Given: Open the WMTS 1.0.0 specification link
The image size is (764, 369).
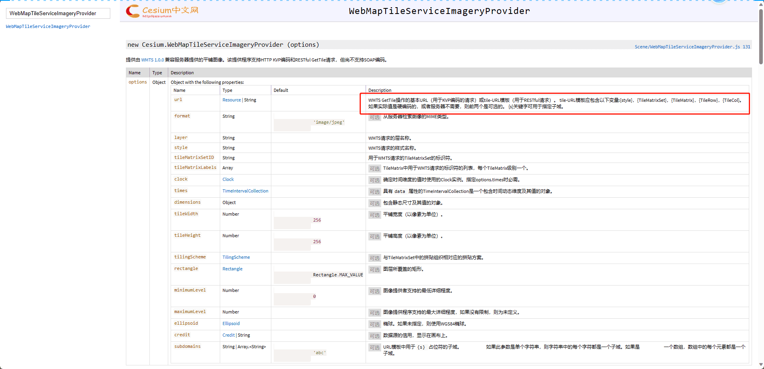Looking at the screenshot, I should 153,60.
